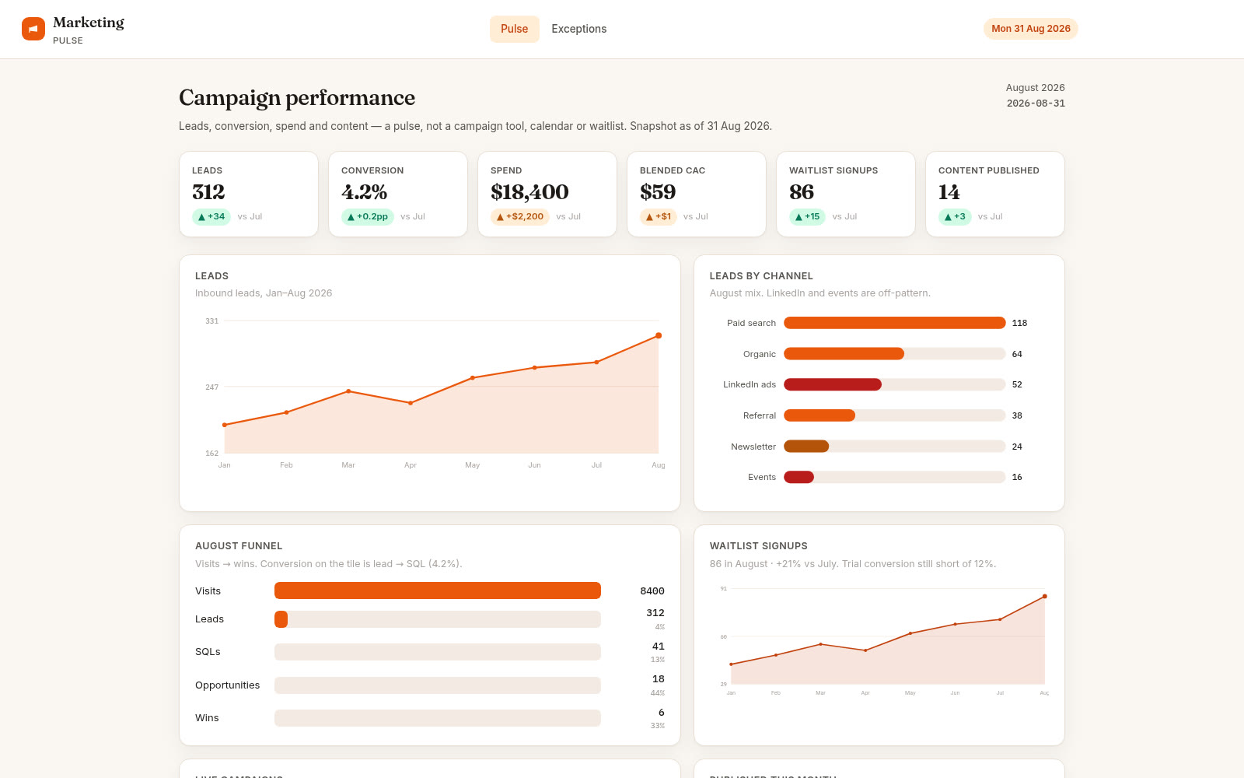1244x778 pixels.
Task: Open the Leads 312 KPI card
Action: click(x=249, y=194)
